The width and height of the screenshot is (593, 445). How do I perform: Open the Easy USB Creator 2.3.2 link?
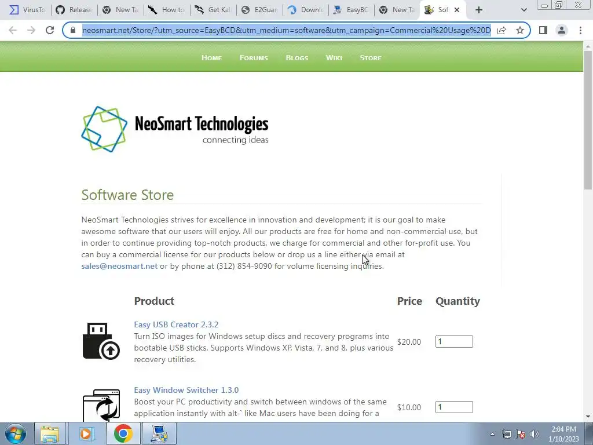click(x=176, y=324)
